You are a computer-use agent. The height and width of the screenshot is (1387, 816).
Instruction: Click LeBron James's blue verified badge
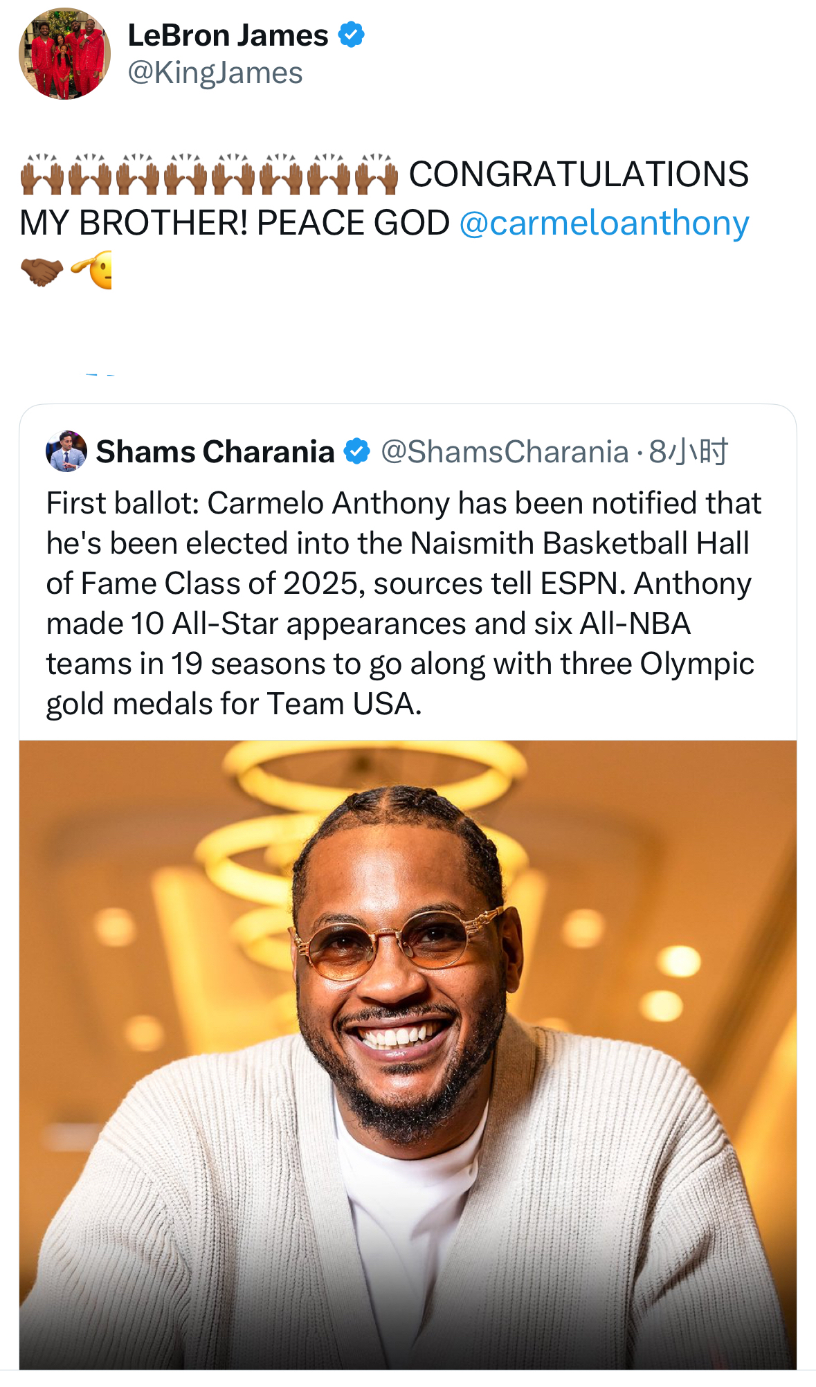(352, 35)
